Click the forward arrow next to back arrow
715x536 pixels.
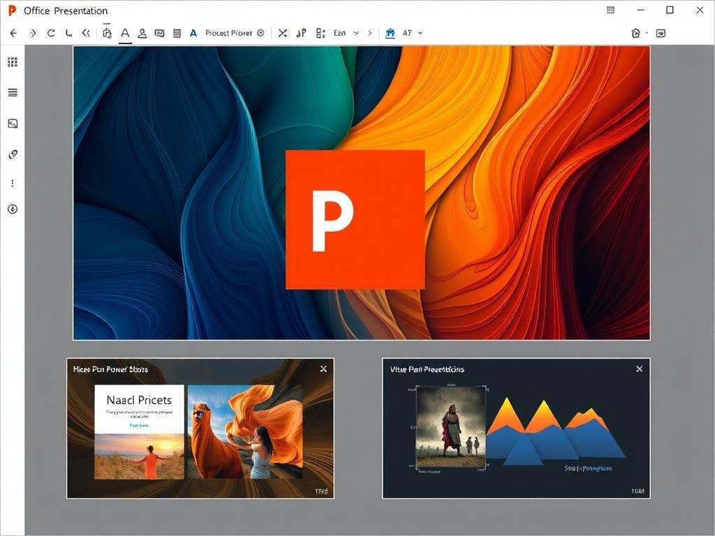pyautogui.click(x=32, y=33)
